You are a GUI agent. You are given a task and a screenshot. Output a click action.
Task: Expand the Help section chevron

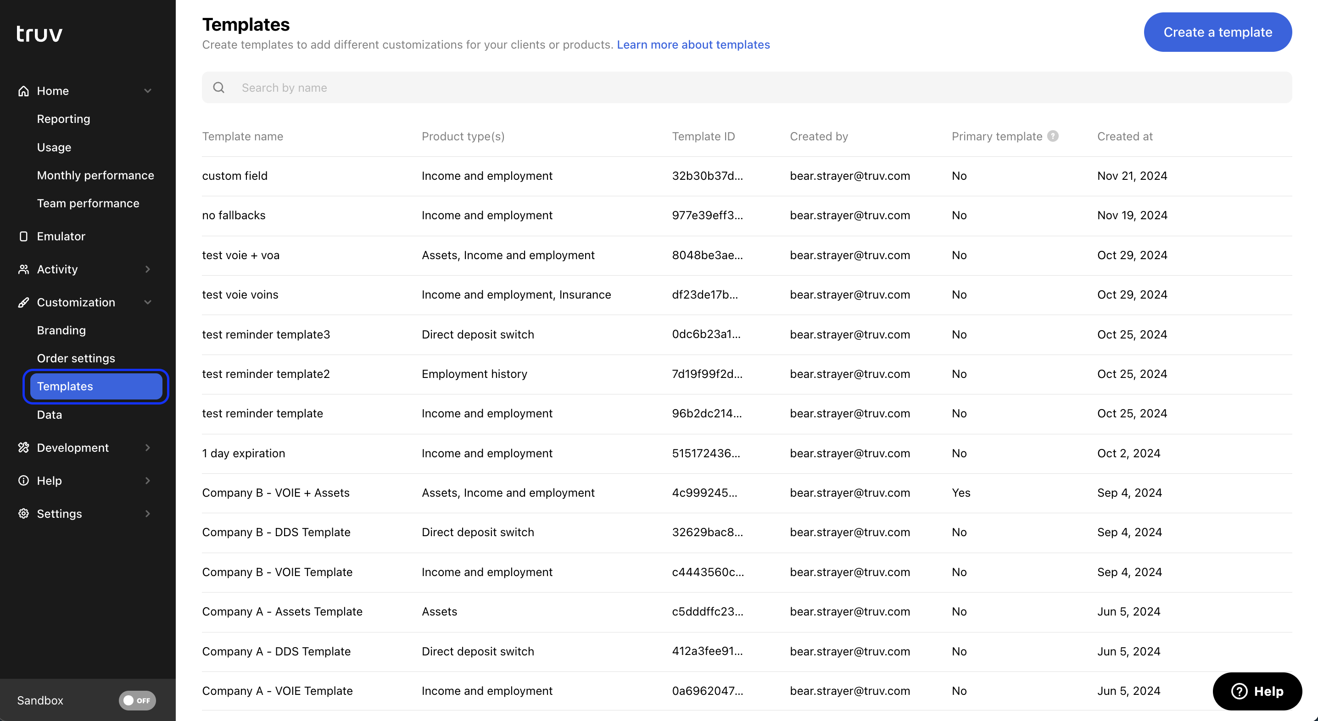coord(148,481)
